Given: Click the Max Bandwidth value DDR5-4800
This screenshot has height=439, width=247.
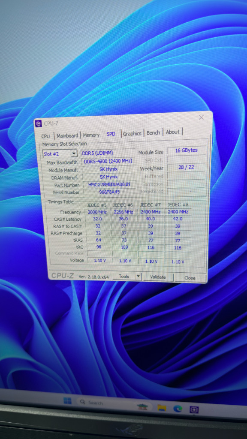Looking at the screenshot, I should (108, 162).
